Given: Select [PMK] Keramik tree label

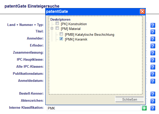Looking at the screenshot, I should (76, 39).
